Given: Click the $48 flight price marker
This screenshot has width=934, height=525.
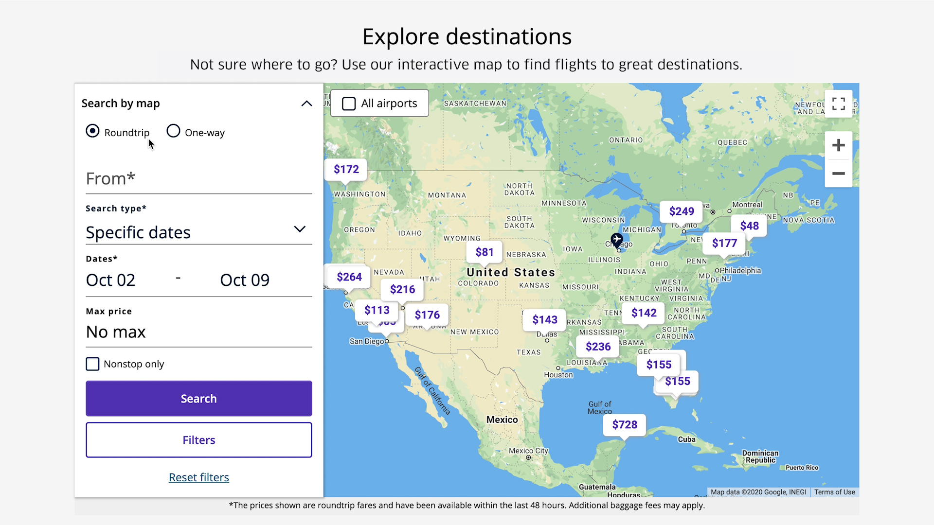Looking at the screenshot, I should (749, 226).
